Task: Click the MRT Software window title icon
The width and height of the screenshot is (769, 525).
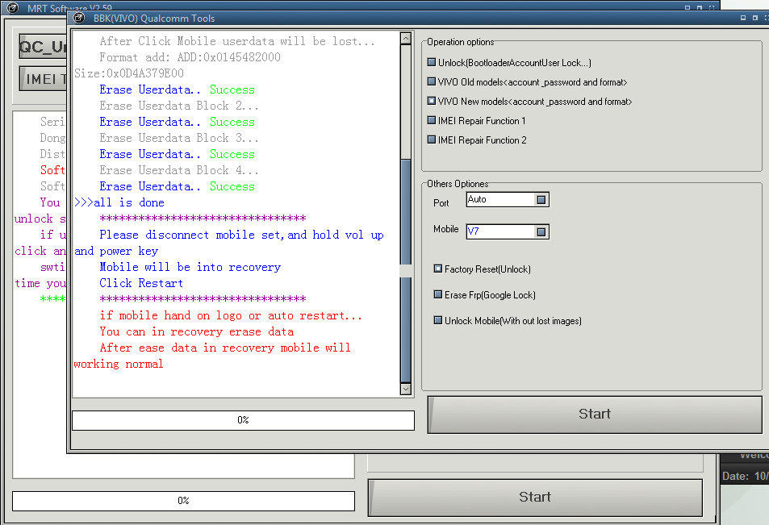Action: point(12,8)
